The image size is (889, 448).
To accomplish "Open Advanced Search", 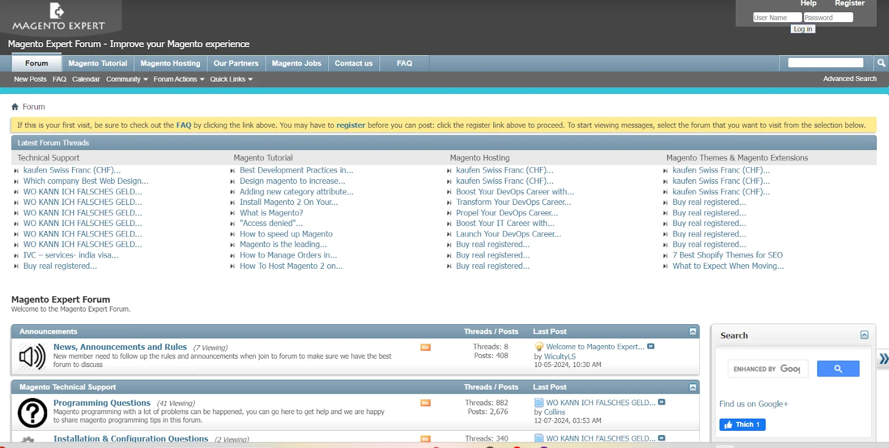I will (x=850, y=79).
